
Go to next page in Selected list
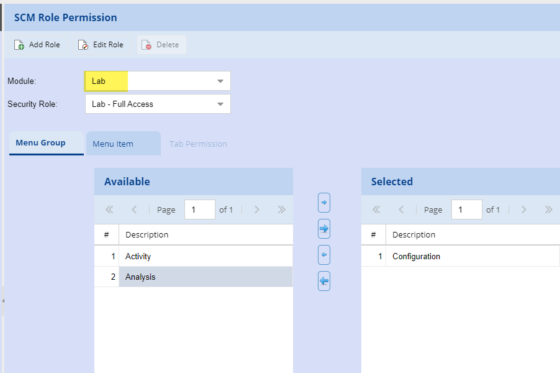[x=523, y=210]
